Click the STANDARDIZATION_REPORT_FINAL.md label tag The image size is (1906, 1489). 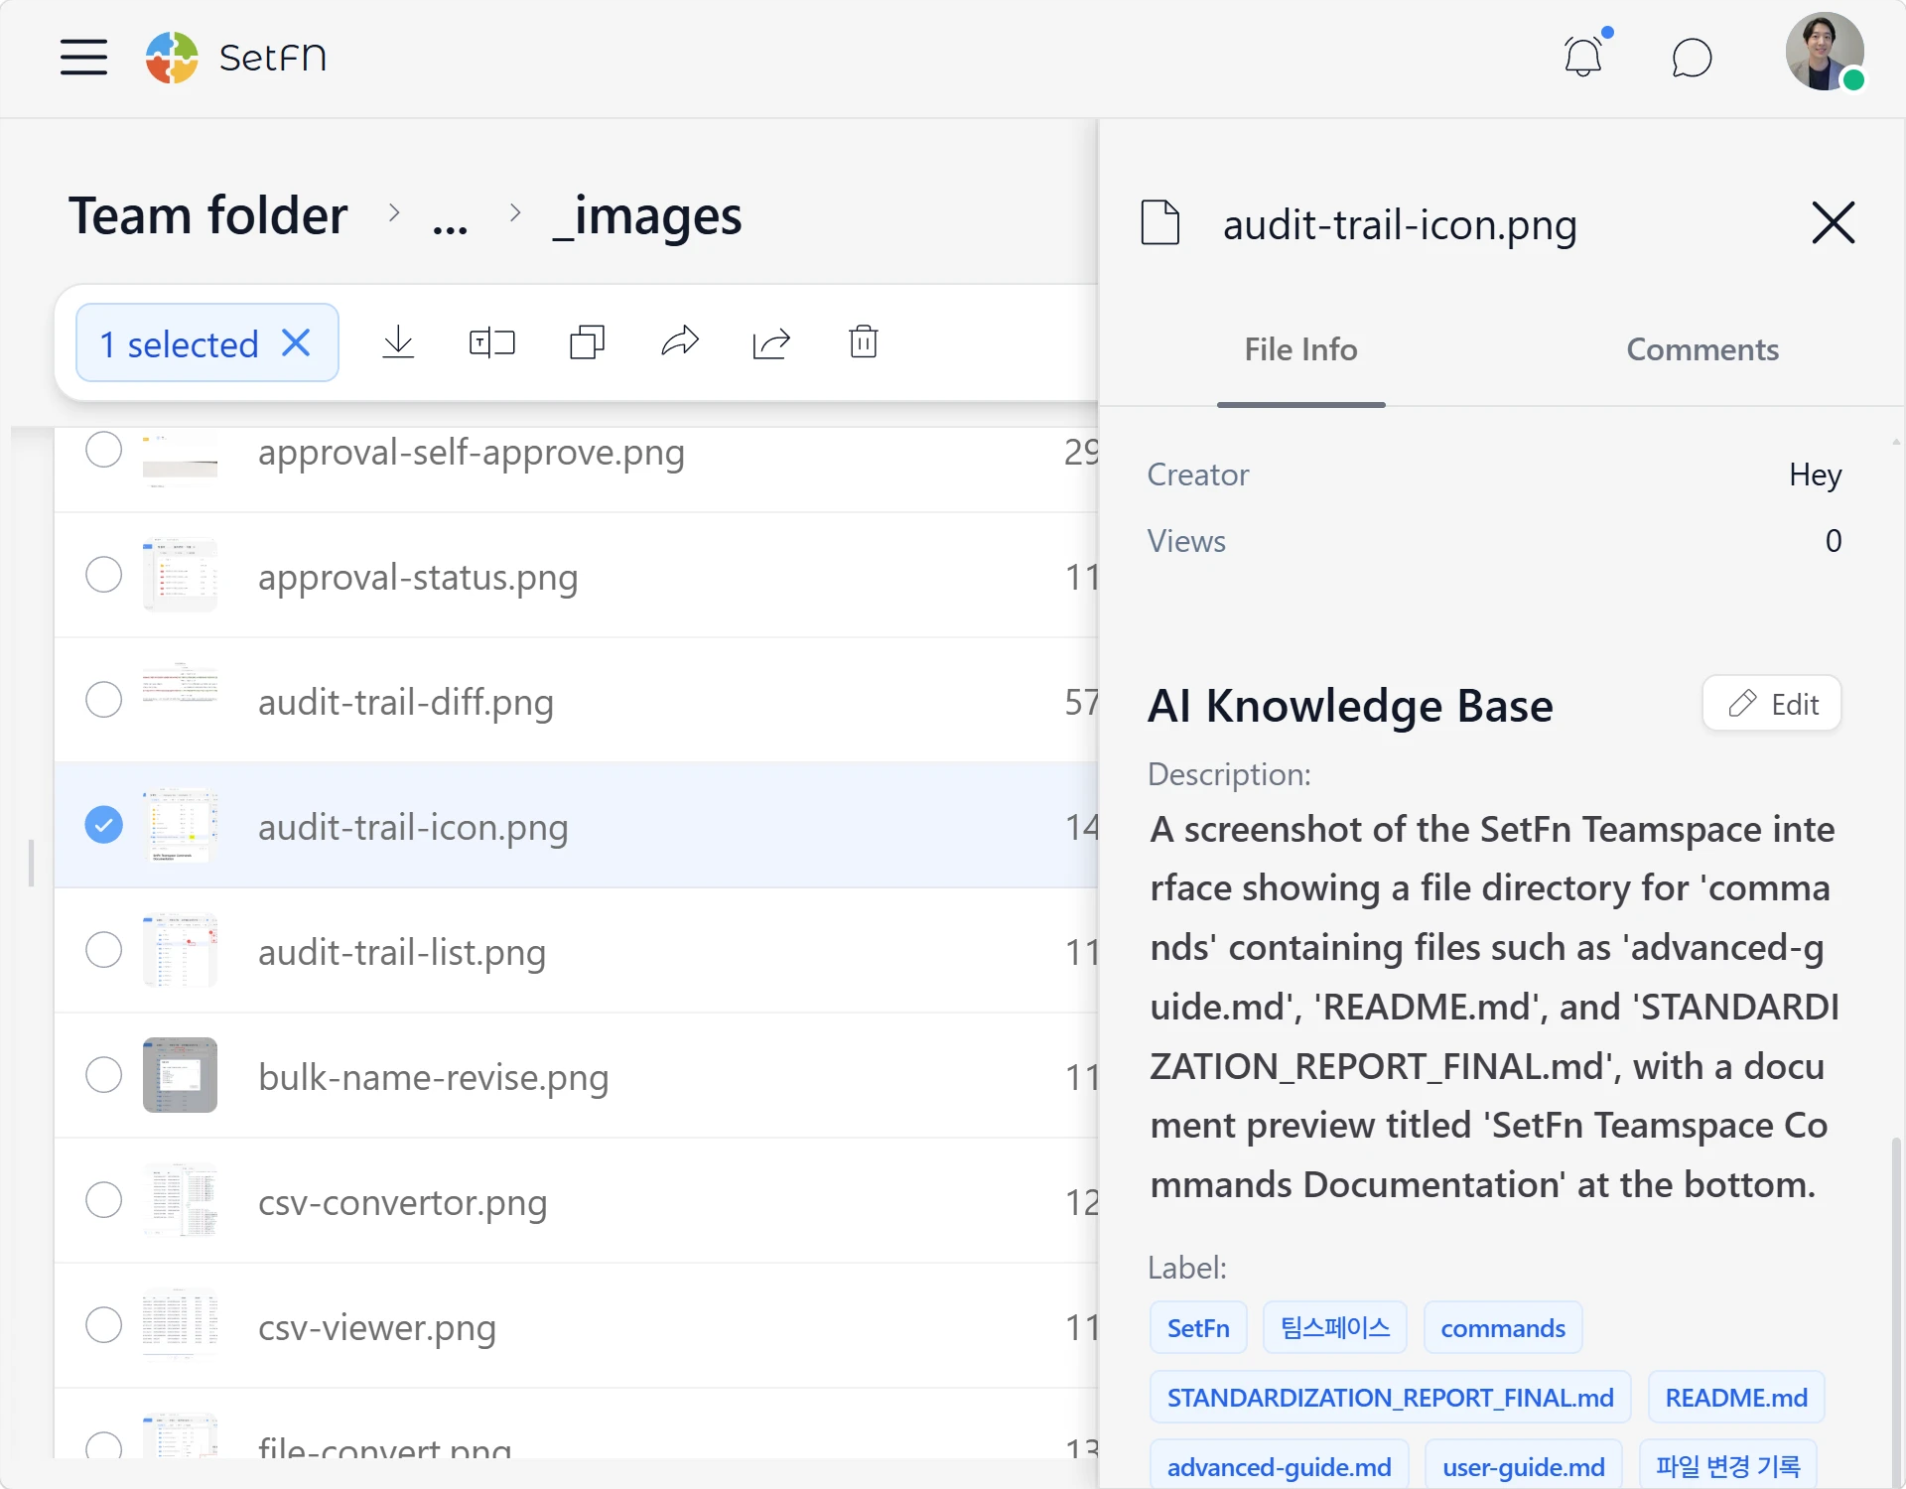click(1390, 1398)
